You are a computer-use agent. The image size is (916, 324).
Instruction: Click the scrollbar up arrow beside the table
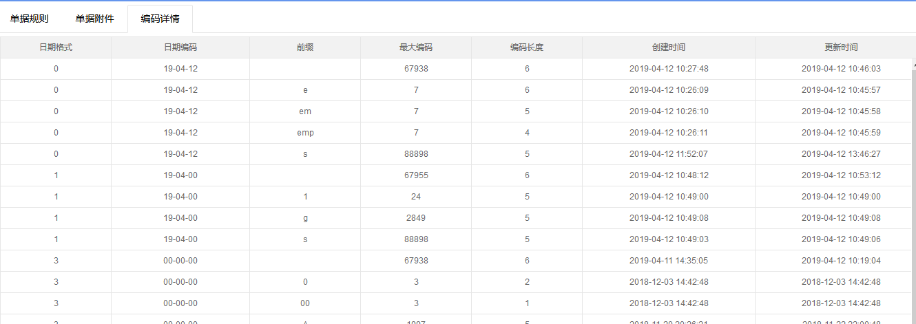point(913,65)
